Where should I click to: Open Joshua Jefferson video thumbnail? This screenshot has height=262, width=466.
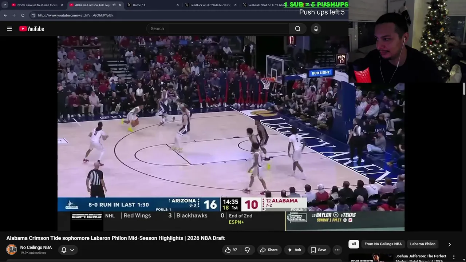[x=371, y=258]
